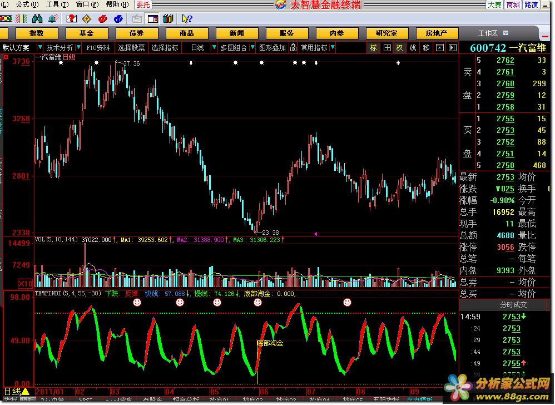Open the binoculars search tool
Screen dimensions: 555x405
point(37,18)
